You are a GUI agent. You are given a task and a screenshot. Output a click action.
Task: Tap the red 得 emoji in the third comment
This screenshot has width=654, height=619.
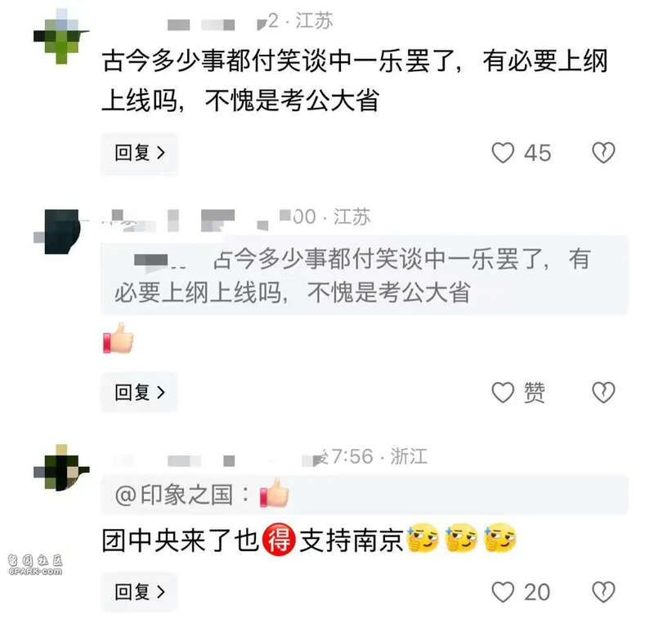tap(279, 540)
